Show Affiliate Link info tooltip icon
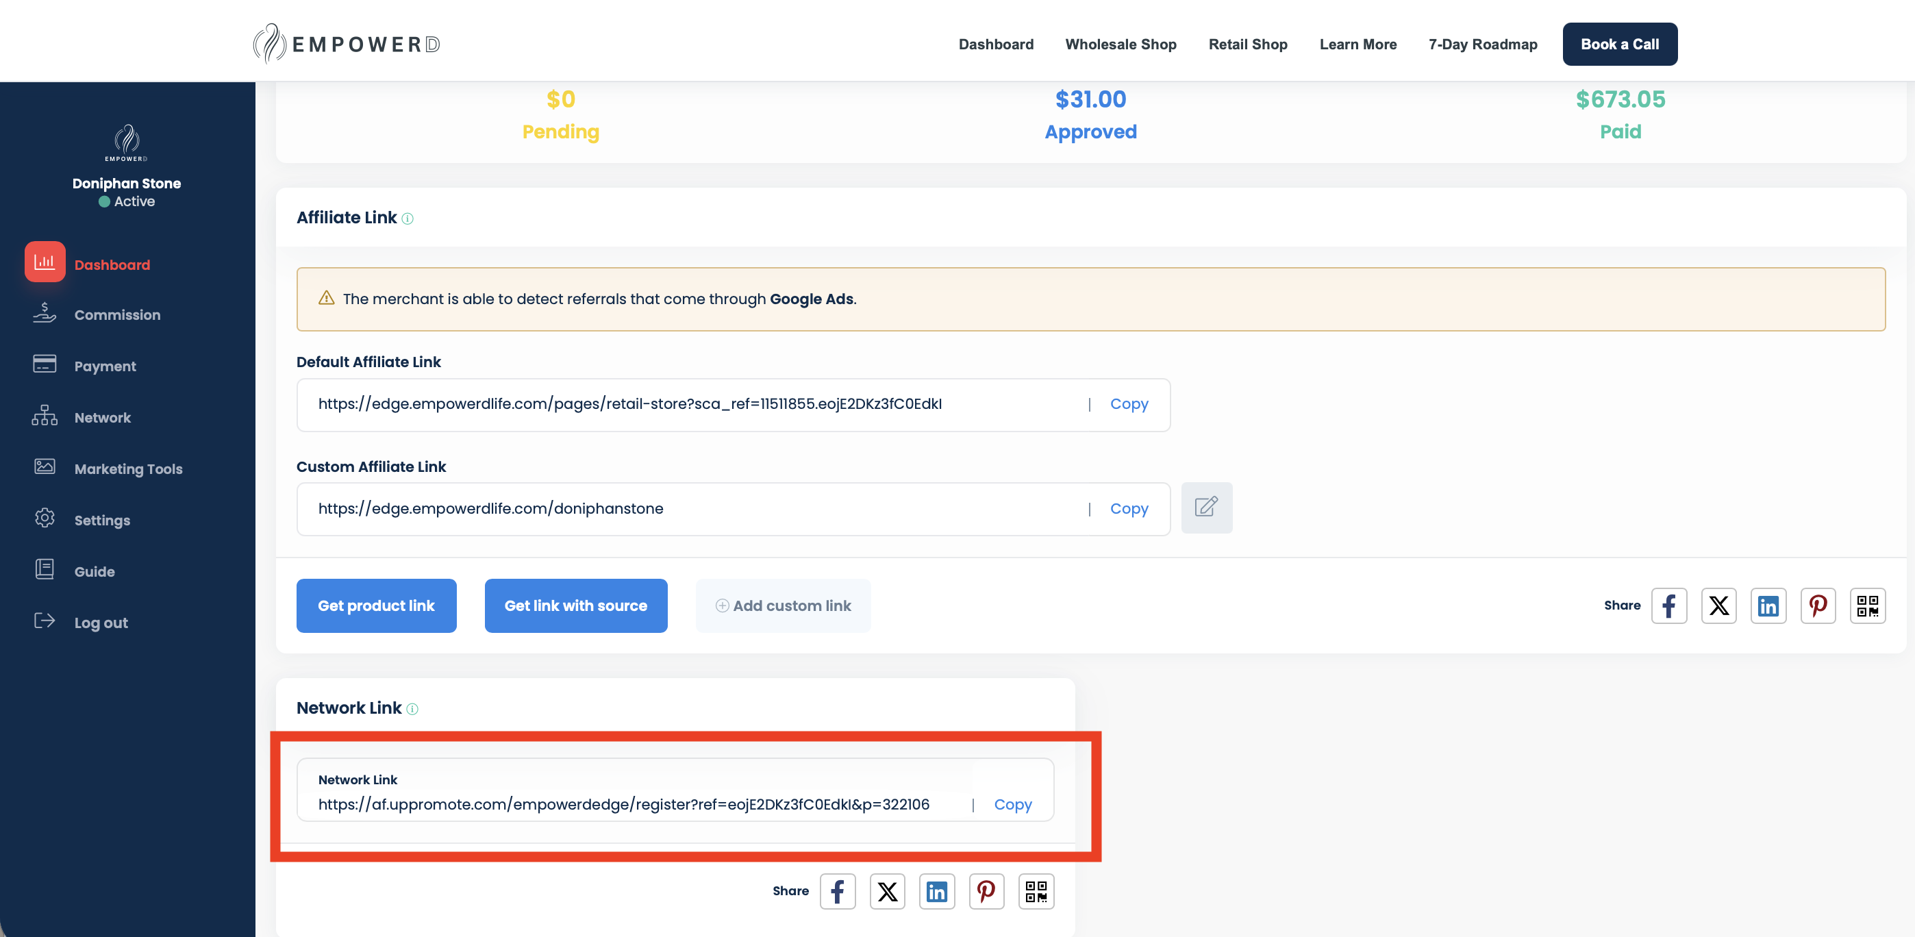1915x937 pixels. 408,218
